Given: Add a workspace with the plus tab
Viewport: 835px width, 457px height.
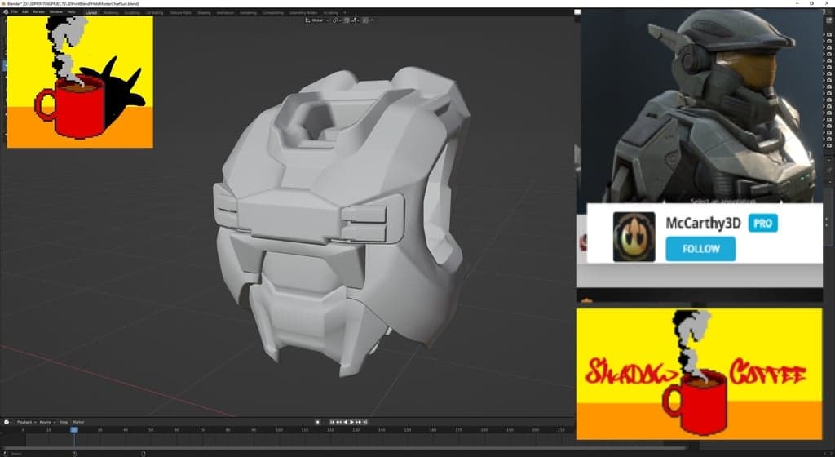Looking at the screenshot, I should coord(345,12).
